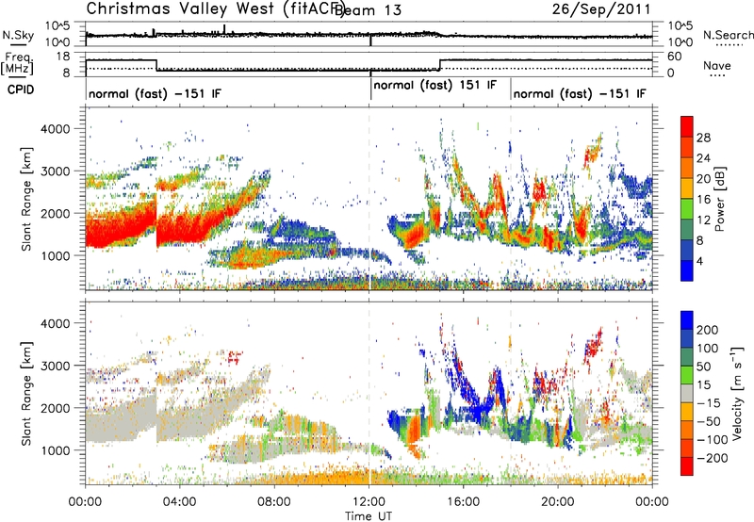
Task: Click the "-50" tick on Velocity colorbar
Action: [709, 421]
